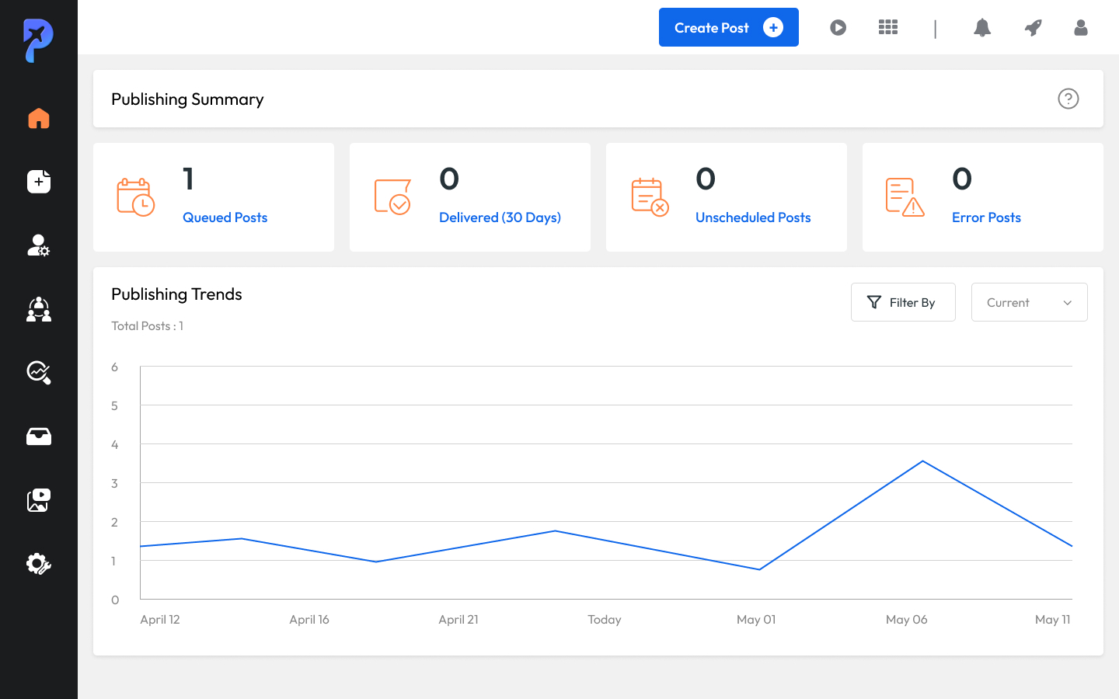The width and height of the screenshot is (1119, 699).
Task: Open the apps grid menu
Action: [x=888, y=28]
